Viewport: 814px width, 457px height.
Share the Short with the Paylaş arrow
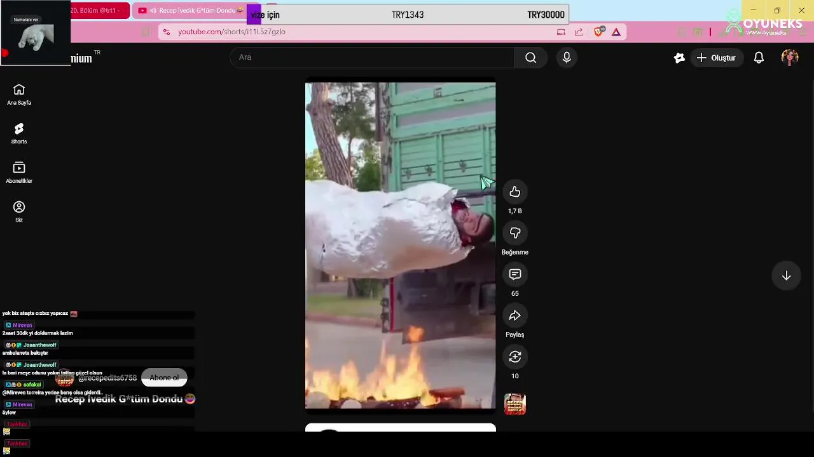[x=515, y=315]
